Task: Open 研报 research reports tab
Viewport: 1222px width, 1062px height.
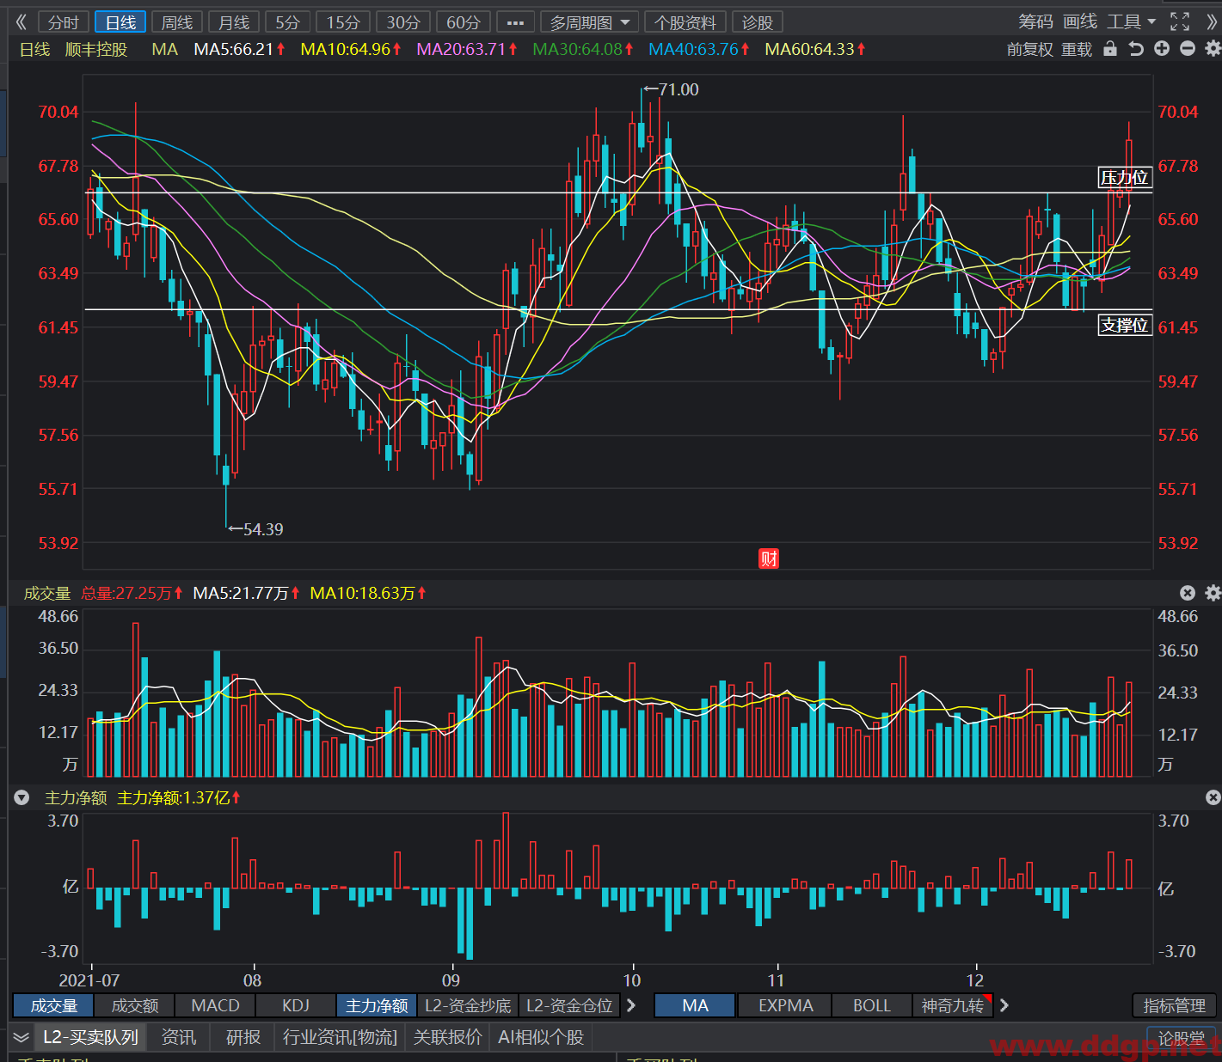Action: (243, 1037)
